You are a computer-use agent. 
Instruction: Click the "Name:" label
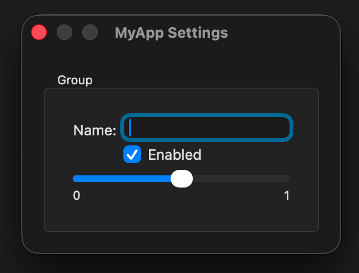coord(94,130)
